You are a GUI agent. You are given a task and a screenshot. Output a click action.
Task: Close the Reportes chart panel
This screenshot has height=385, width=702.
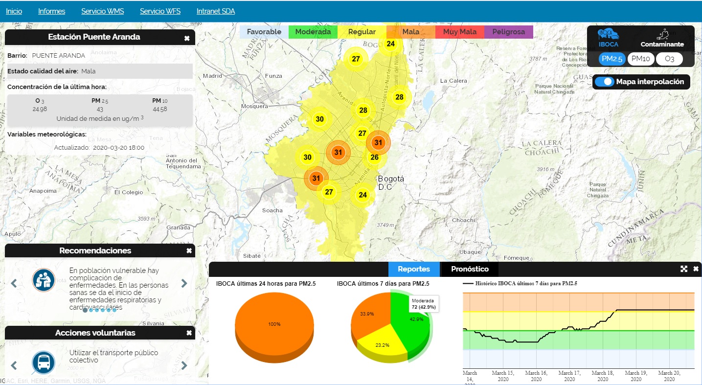pos(696,269)
